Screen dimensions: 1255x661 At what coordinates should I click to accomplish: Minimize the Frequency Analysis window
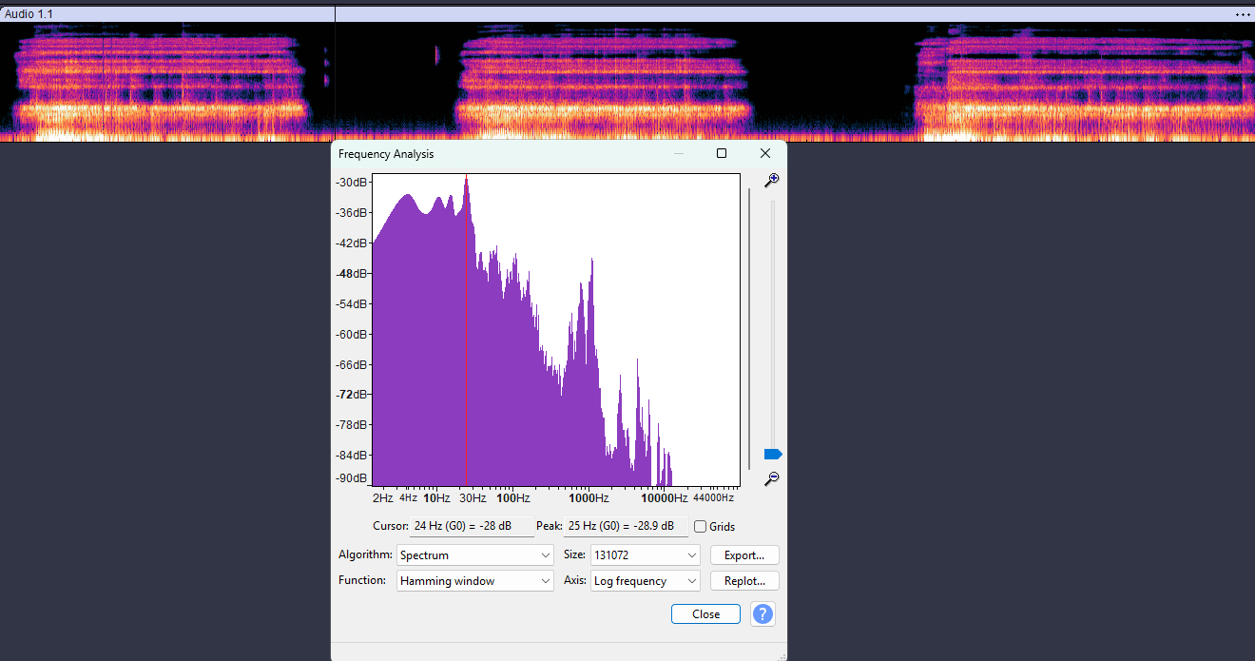(679, 153)
